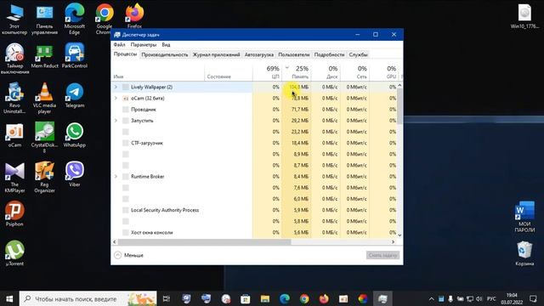Open Revo Uninstaller desktop icon

click(14, 99)
